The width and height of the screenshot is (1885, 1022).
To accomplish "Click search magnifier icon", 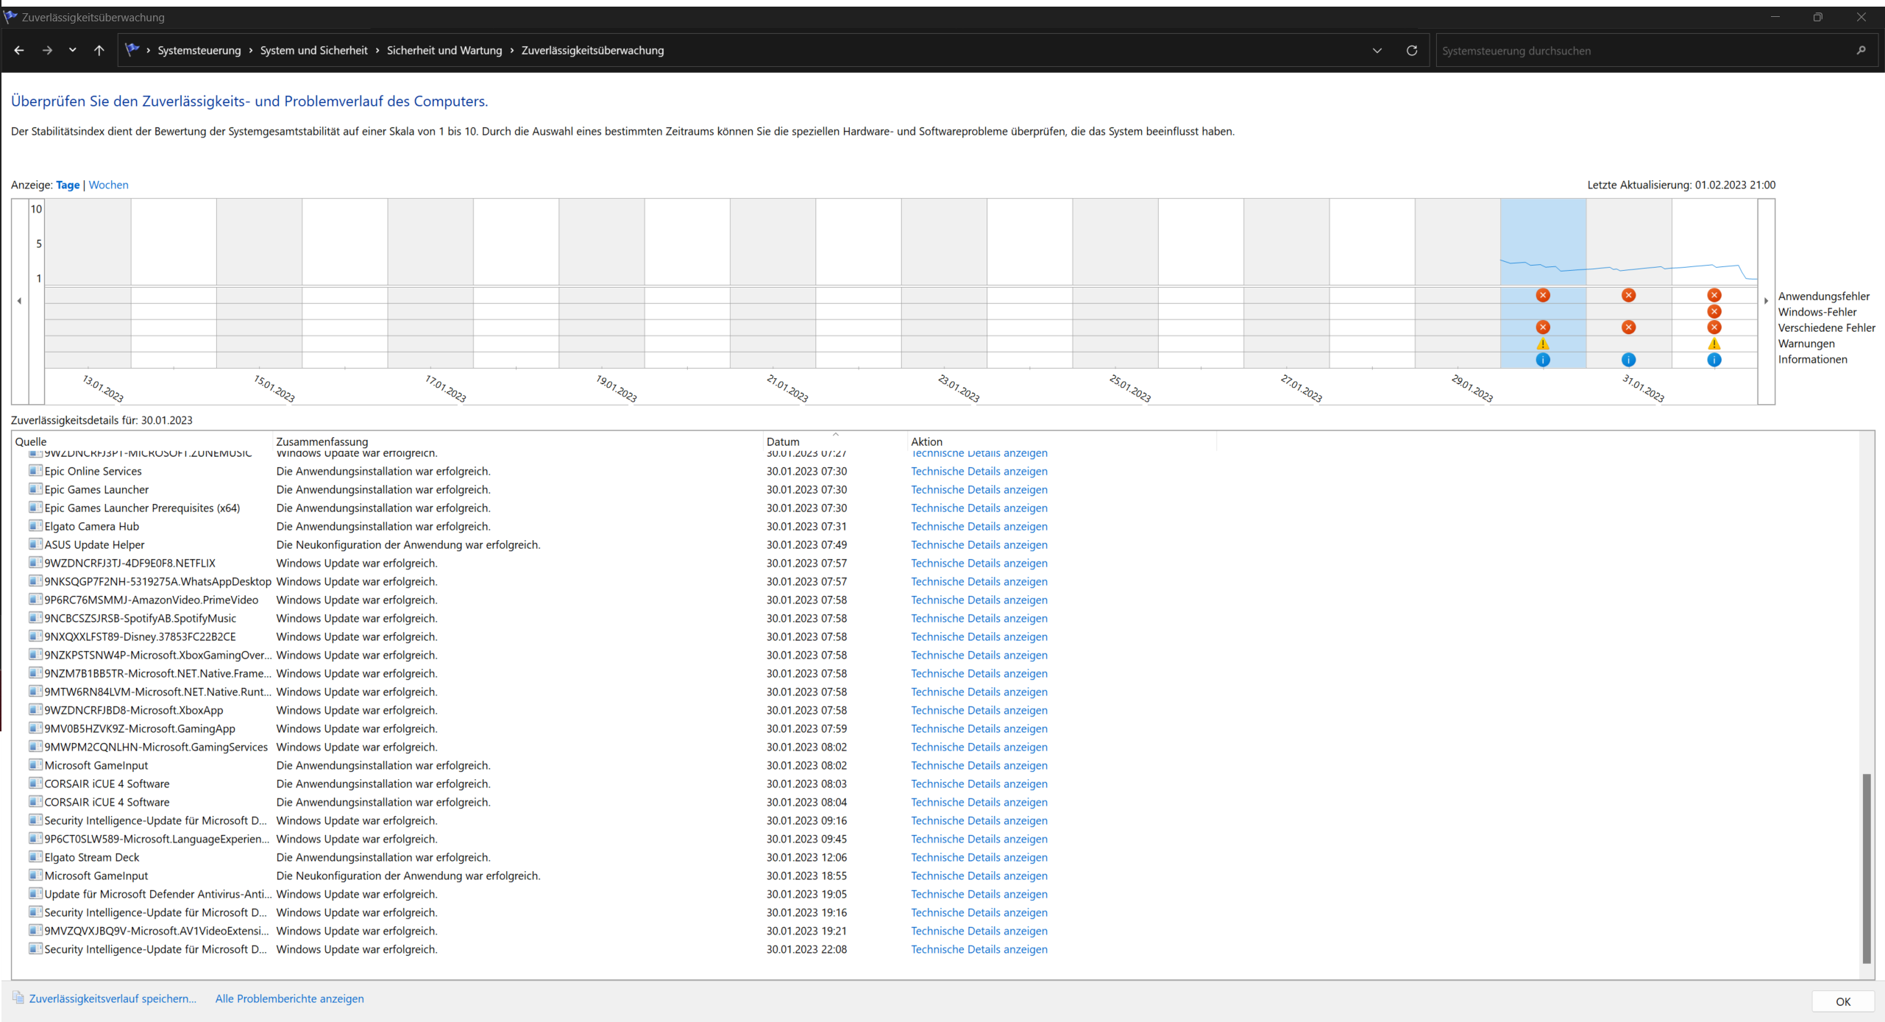I will (1861, 51).
